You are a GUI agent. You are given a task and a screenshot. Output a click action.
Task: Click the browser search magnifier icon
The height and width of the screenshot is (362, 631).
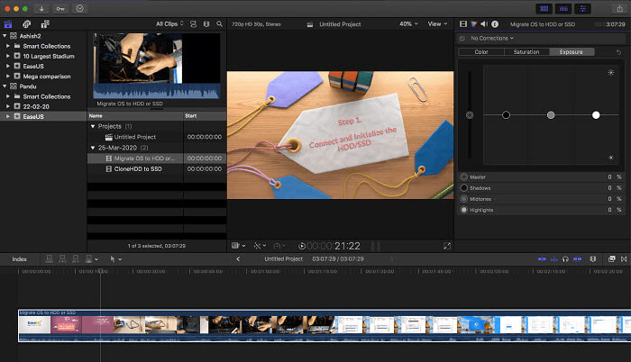219,23
